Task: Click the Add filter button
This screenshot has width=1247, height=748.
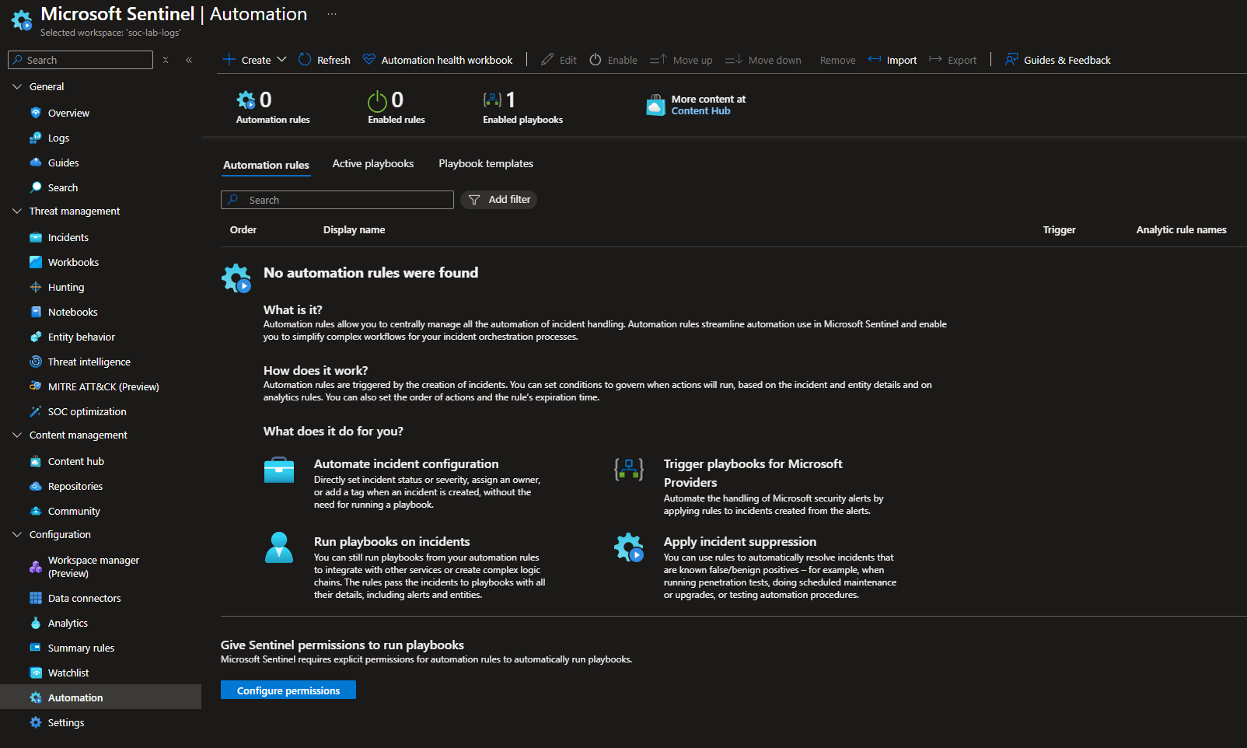Action: pyautogui.click(x=498, y=200)
